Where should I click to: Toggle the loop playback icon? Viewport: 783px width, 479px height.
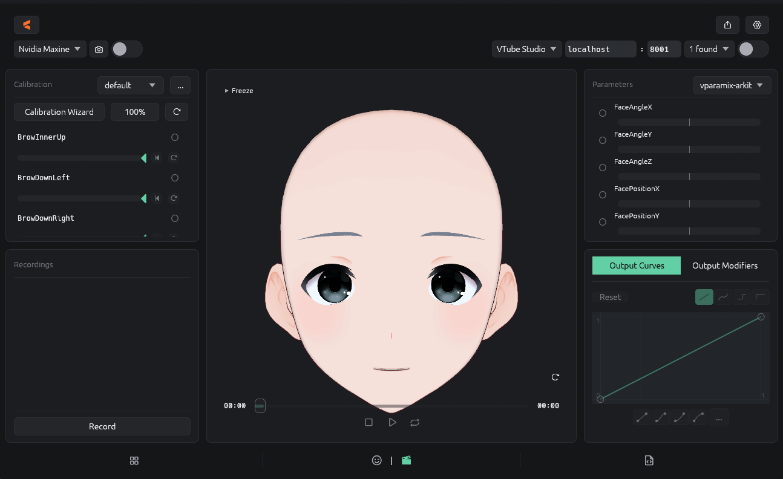tap(414, 422)
